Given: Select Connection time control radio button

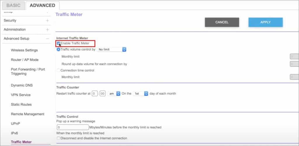Looking at the screenshot, I should click(58, 70).
